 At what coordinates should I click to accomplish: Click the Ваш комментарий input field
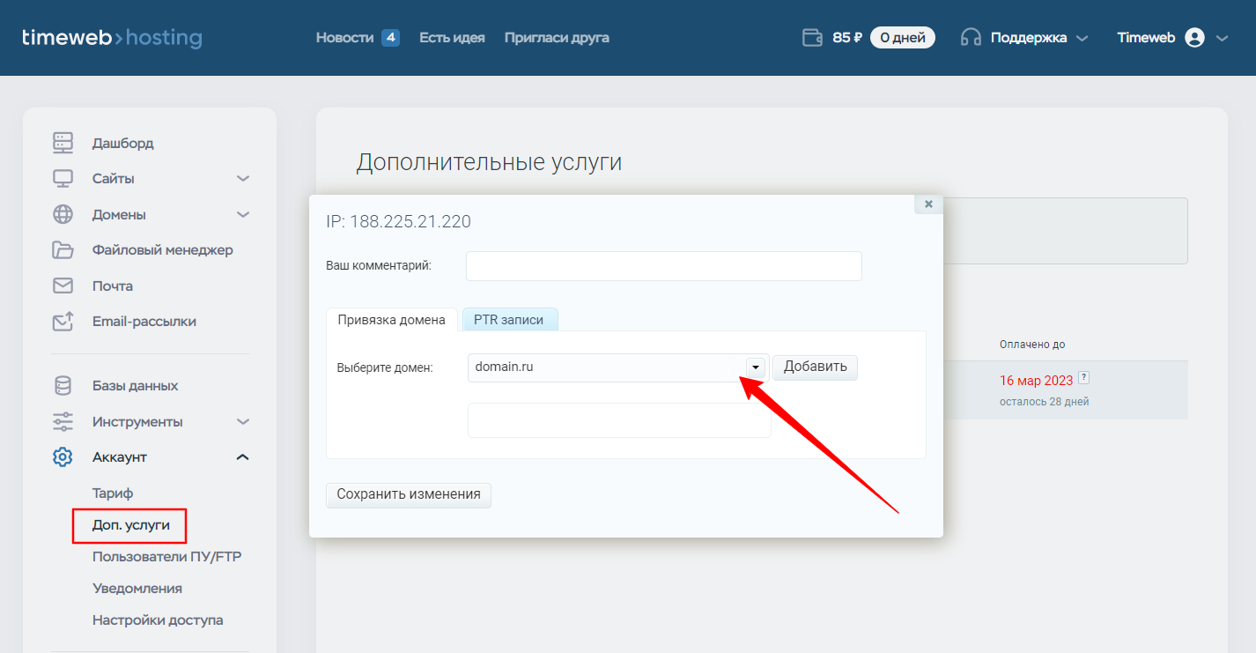(x=663, y=266)
